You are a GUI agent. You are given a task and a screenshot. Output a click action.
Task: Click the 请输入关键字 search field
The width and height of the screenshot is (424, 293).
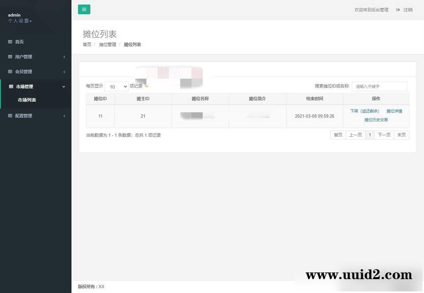(380, 86)
